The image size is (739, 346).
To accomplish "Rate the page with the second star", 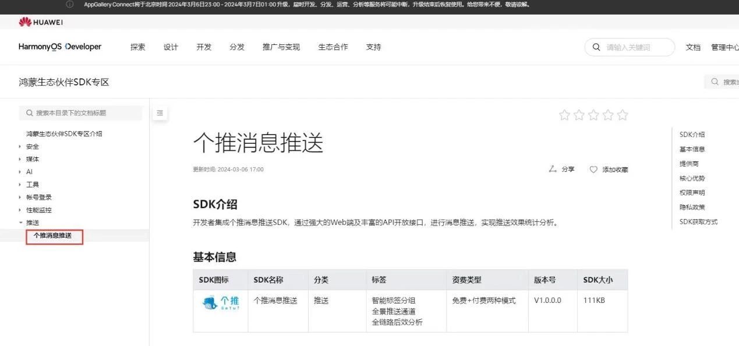I will click(x=579, y=115).
